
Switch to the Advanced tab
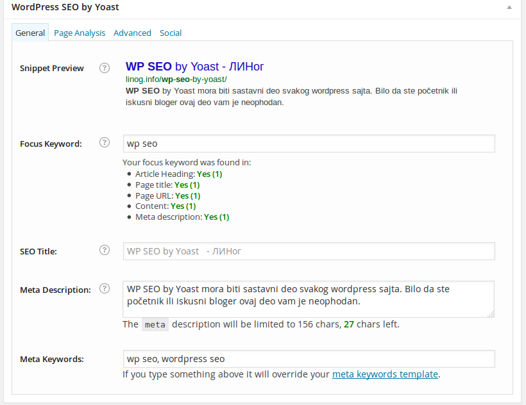pyautogui.click(x=132, y=33)
